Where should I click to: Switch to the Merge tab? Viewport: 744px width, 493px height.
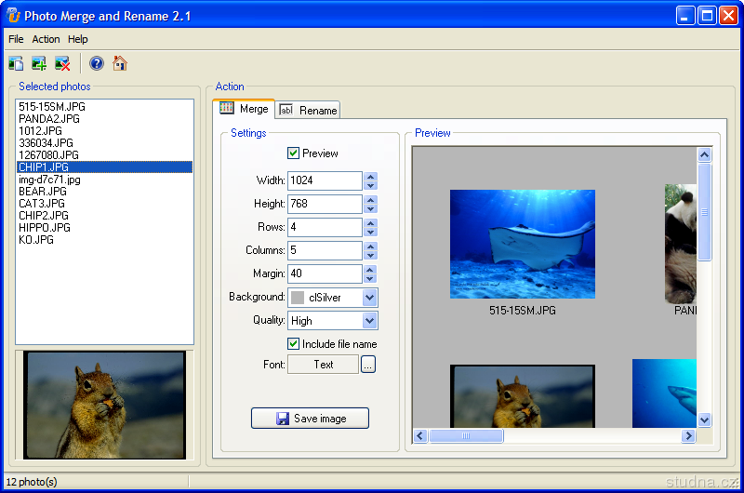244,109
